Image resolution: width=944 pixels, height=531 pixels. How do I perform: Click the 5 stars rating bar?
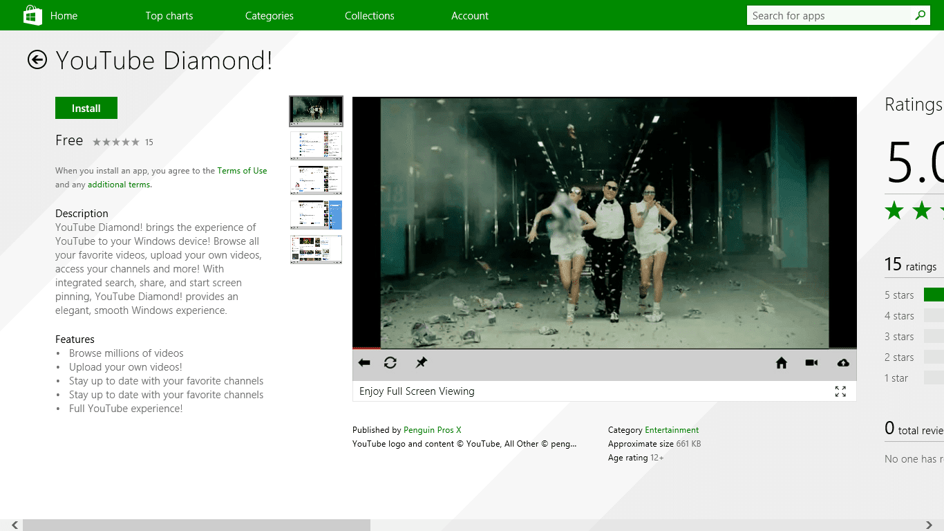pos(934,295)
